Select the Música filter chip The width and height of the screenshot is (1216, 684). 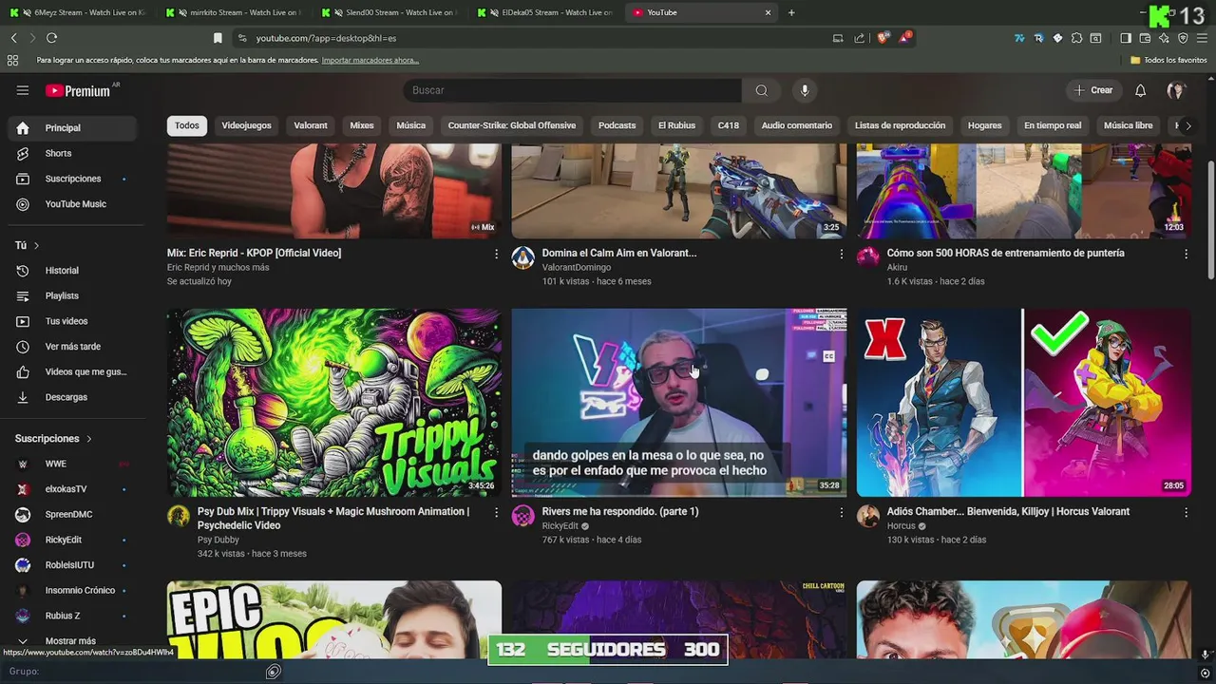tap(410, 125)
